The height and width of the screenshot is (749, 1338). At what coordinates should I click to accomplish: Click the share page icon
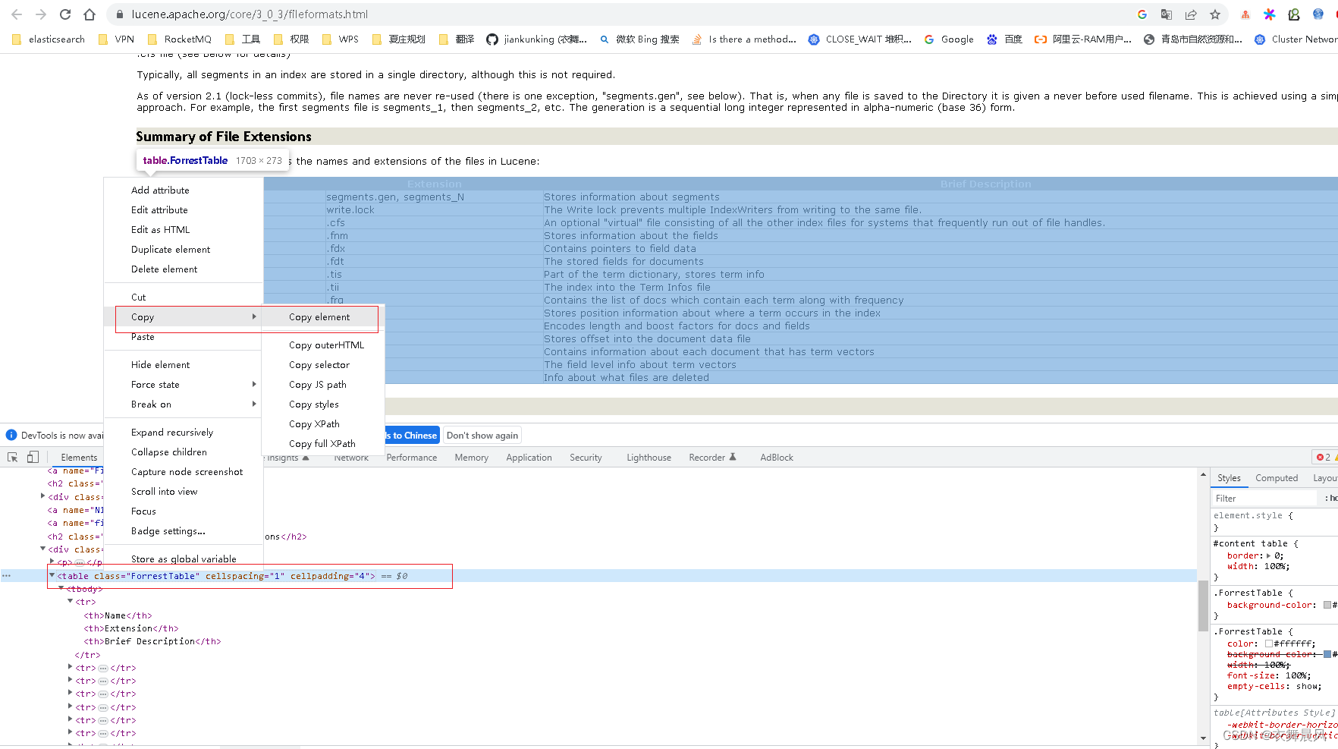click(1190, 14)
